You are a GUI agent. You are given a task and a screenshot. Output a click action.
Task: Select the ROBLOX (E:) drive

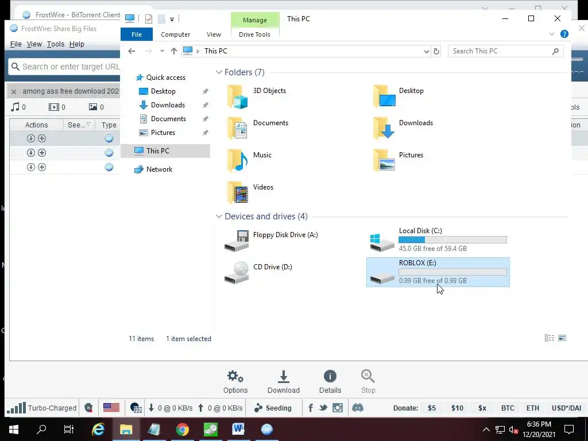(438, 272)
